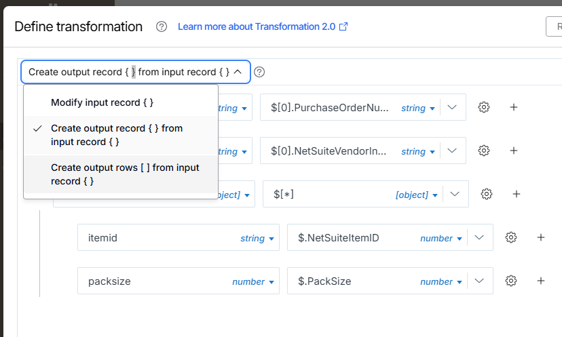The height and width of the screenshot is (337, 562).
Task: Expand the $.NetSuiteItemID source field chevron
Action: [479, 237]
